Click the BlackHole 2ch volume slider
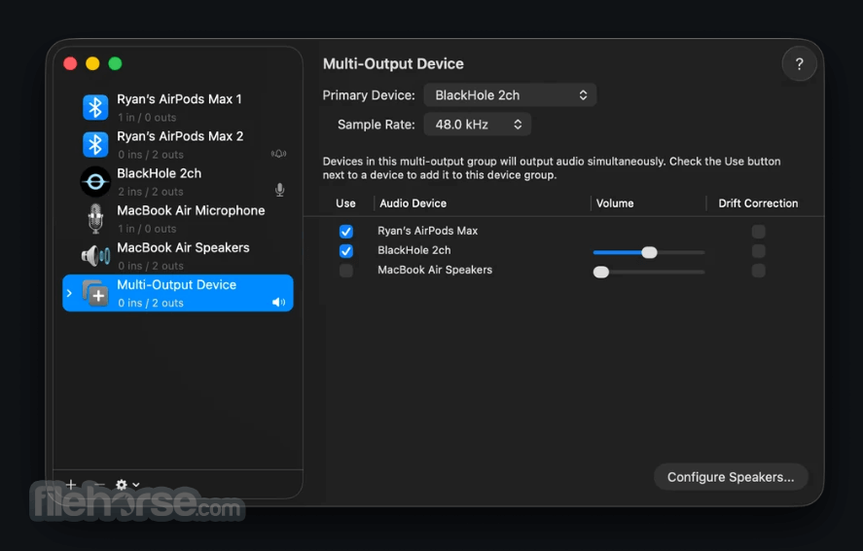Image resolution: width=863 pixels, height=551 pixels. [649, 252]
